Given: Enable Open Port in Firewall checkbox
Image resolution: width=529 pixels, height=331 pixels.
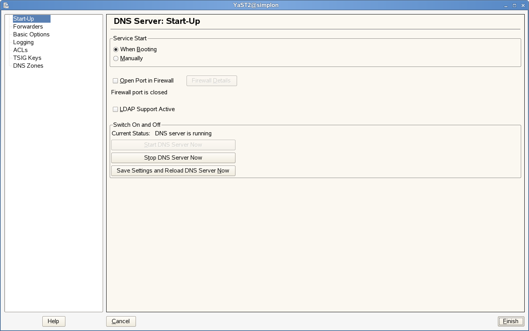Looking at the screenshot, I should [x=116, y=81].
